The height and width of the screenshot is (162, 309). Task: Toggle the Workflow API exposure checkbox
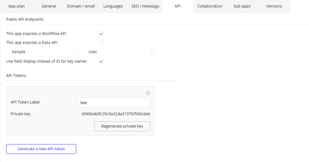pyautogui.click(x=101, y=34)
